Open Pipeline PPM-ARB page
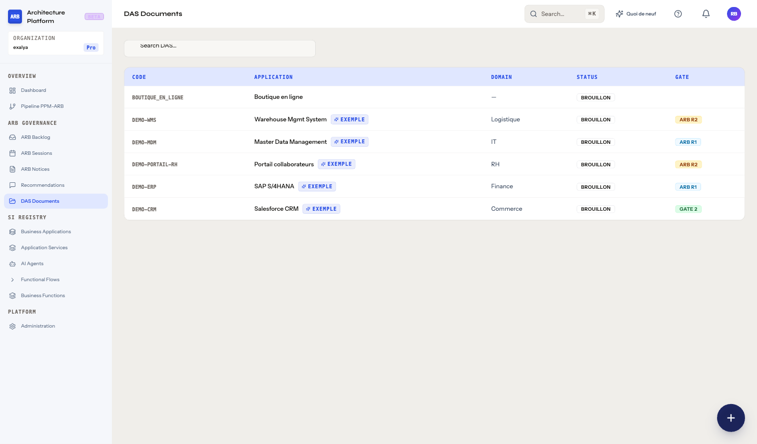Screen dimensions: 757x444 click(x=56, y=106)
